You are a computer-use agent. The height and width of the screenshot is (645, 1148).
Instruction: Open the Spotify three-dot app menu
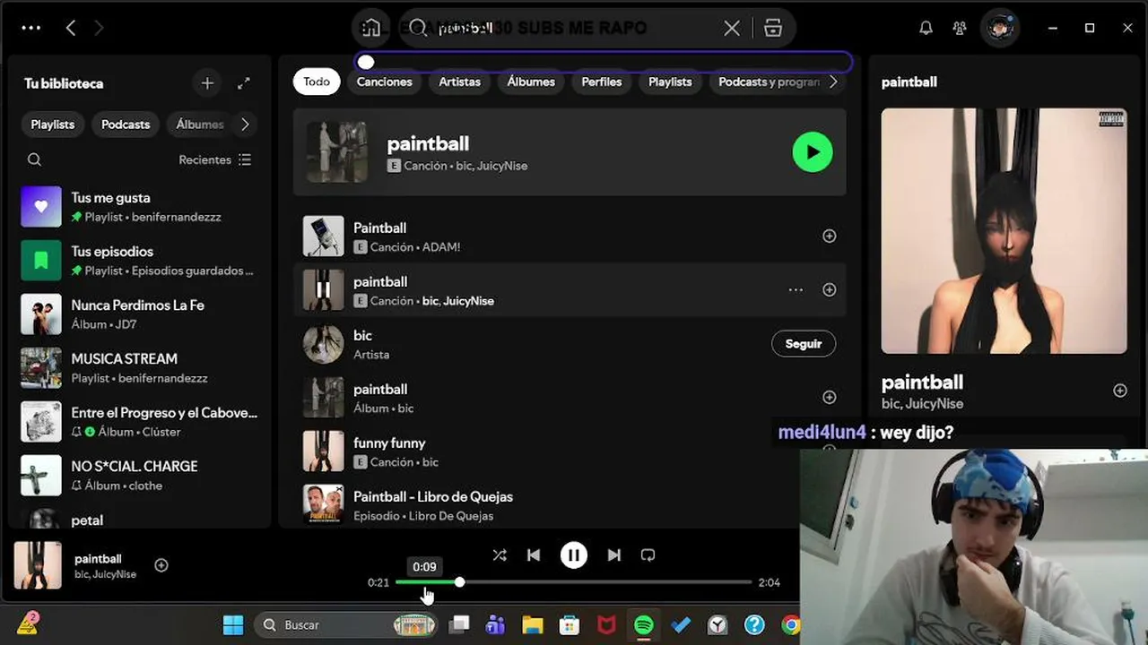(31, 28)
